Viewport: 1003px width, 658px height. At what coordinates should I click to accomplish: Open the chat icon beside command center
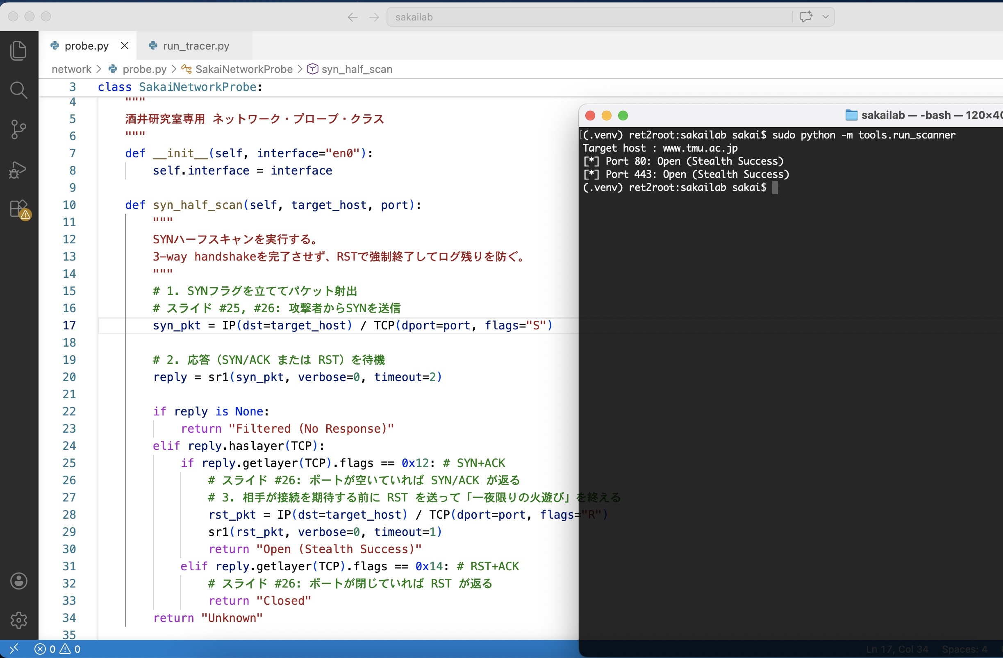click(805, 17)
